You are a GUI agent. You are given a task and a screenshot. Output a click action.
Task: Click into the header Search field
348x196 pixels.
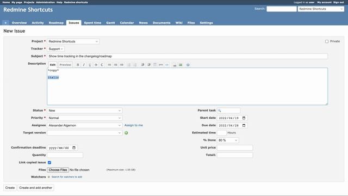coord(282,9)
